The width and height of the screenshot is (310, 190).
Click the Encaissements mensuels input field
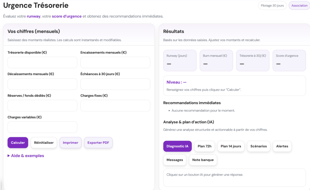click(115, 63)
